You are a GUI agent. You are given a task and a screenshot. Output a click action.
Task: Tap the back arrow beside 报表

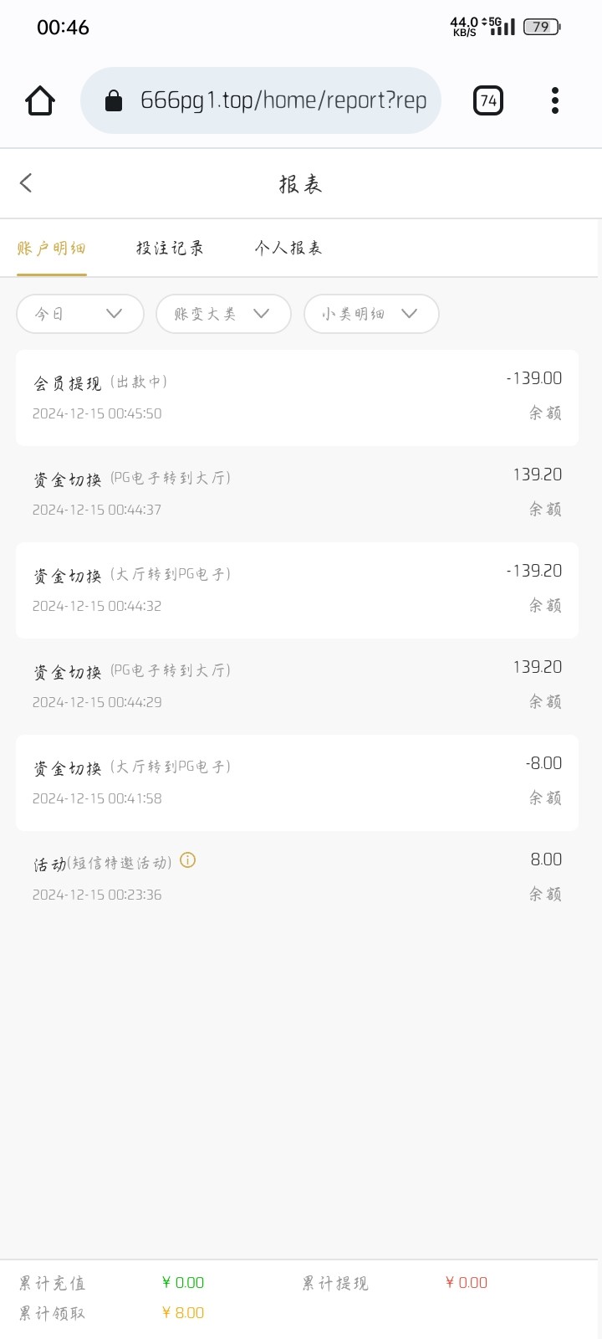[x=27, y=183]
